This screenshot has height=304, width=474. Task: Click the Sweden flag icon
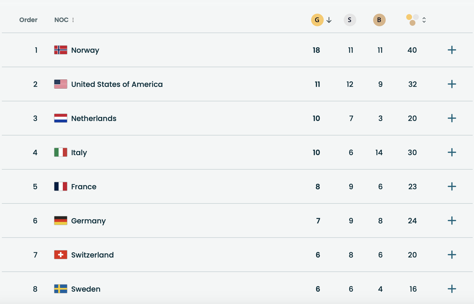click(61, 289)
